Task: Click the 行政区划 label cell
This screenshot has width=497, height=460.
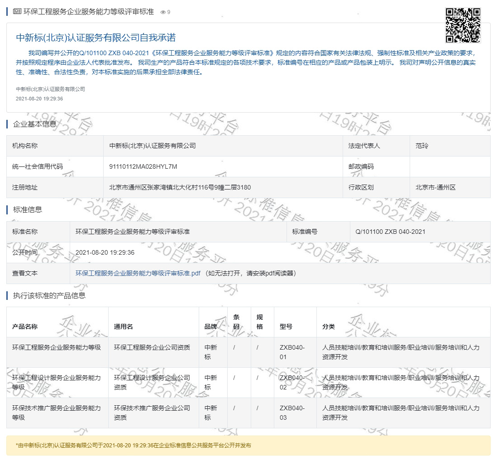Action: (376, 188)
